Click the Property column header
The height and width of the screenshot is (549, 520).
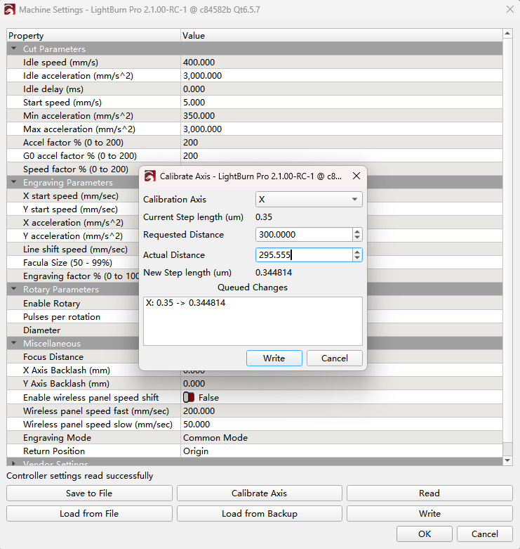pos(93,36)
